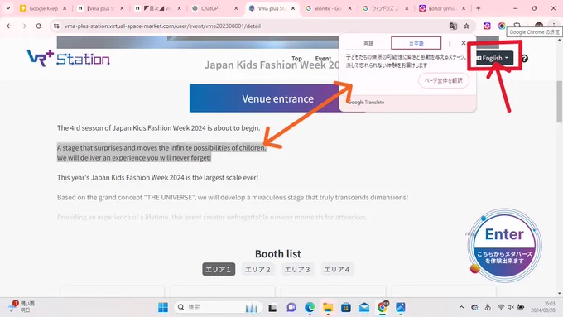The width and height of the screenshot is (563, 317).
Task: Open the extensions puzzle menu
Action: 517,26
